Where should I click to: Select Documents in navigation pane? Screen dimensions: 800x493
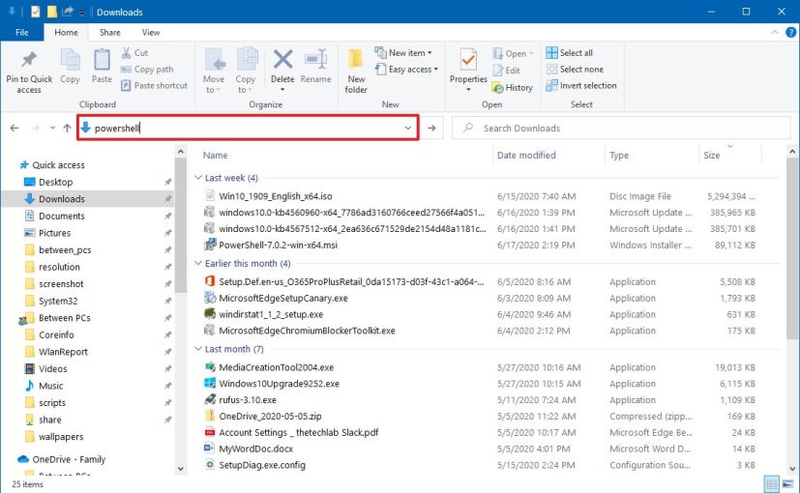pyautogui.click(x=62, y=216)
